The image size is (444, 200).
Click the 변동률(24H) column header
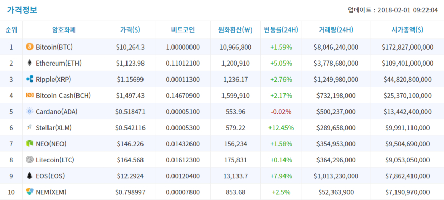pyautogui.click(x=281, y=30)
